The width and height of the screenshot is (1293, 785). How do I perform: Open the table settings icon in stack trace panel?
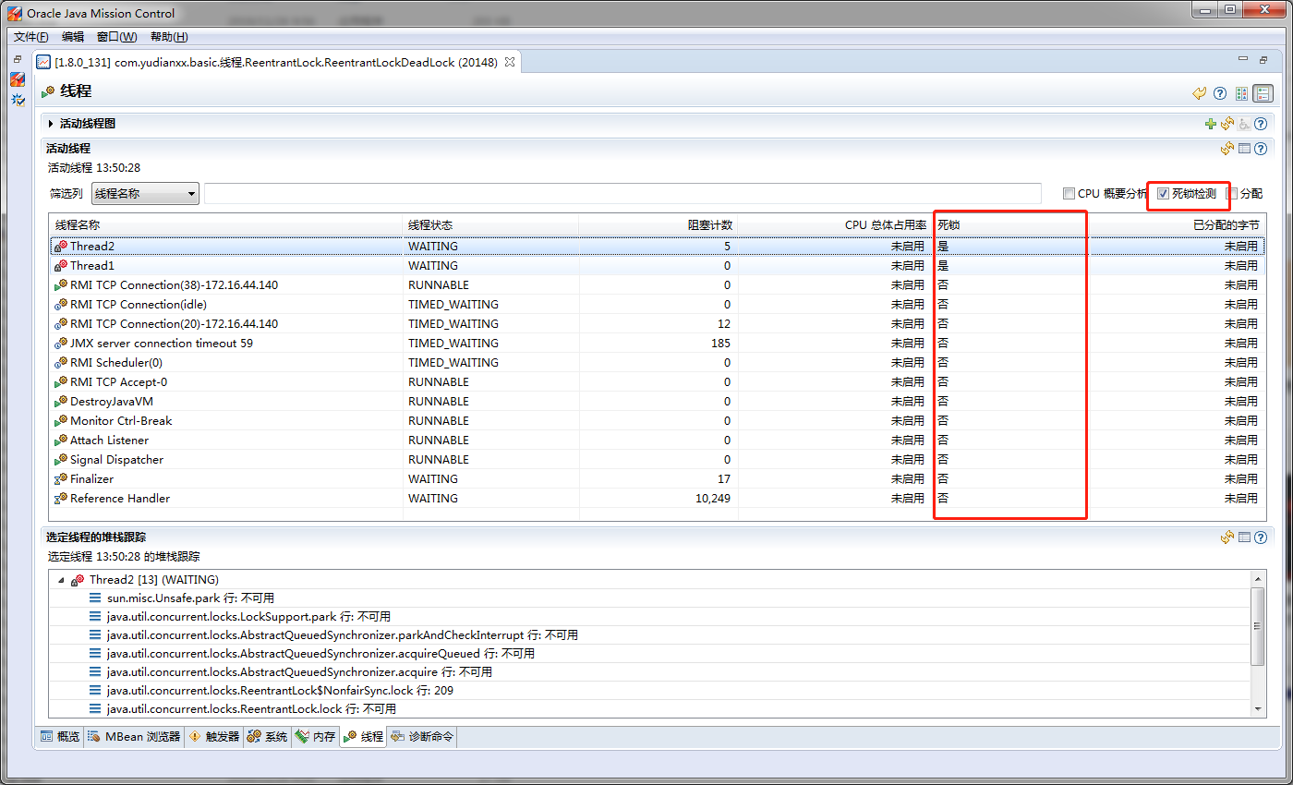[x=1243, y=537]
